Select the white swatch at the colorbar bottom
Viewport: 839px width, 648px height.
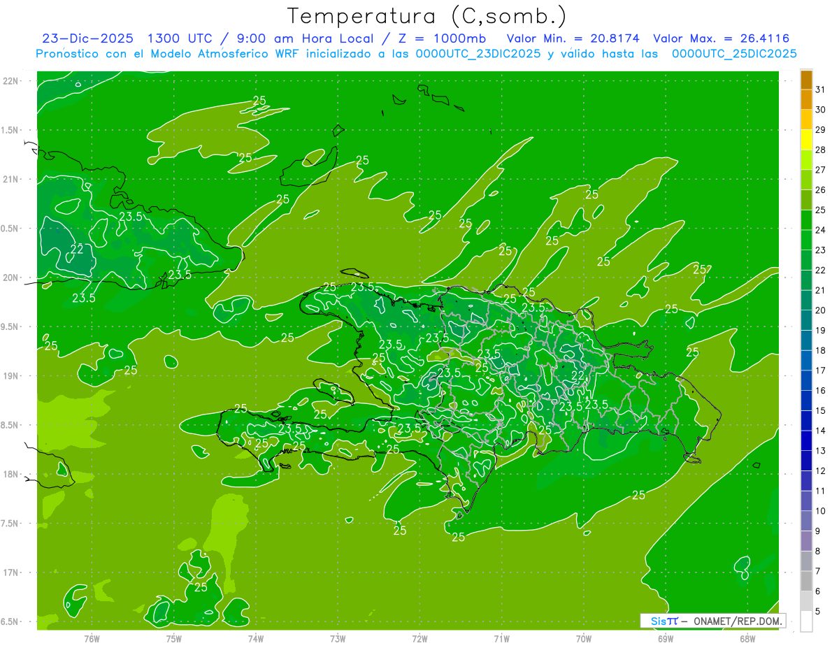tap(806, 621)
